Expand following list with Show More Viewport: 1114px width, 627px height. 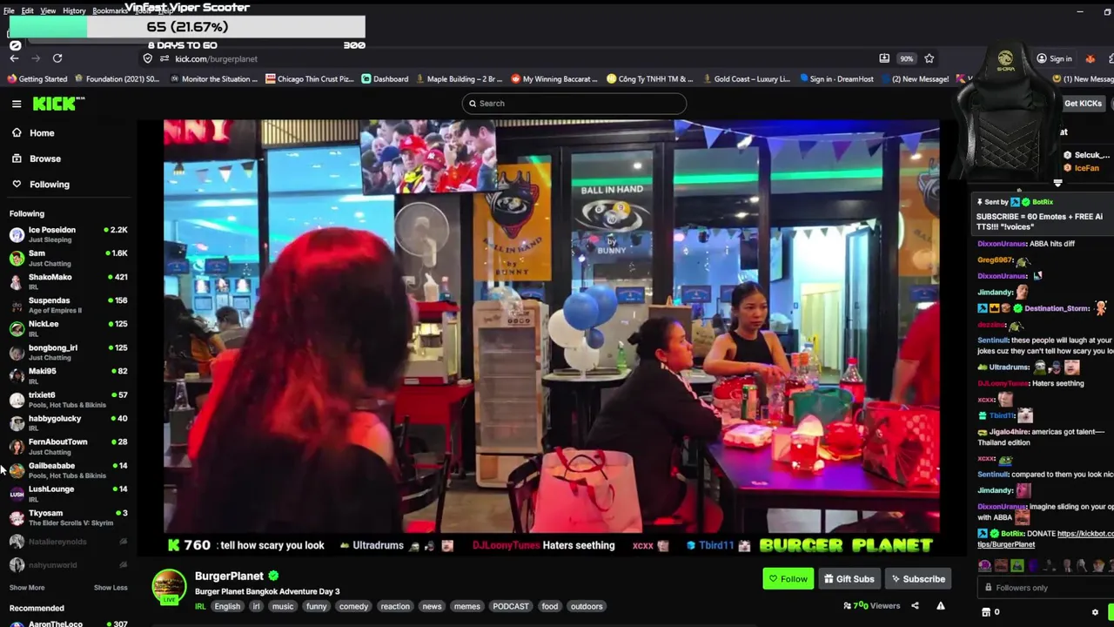click(27, 588)
